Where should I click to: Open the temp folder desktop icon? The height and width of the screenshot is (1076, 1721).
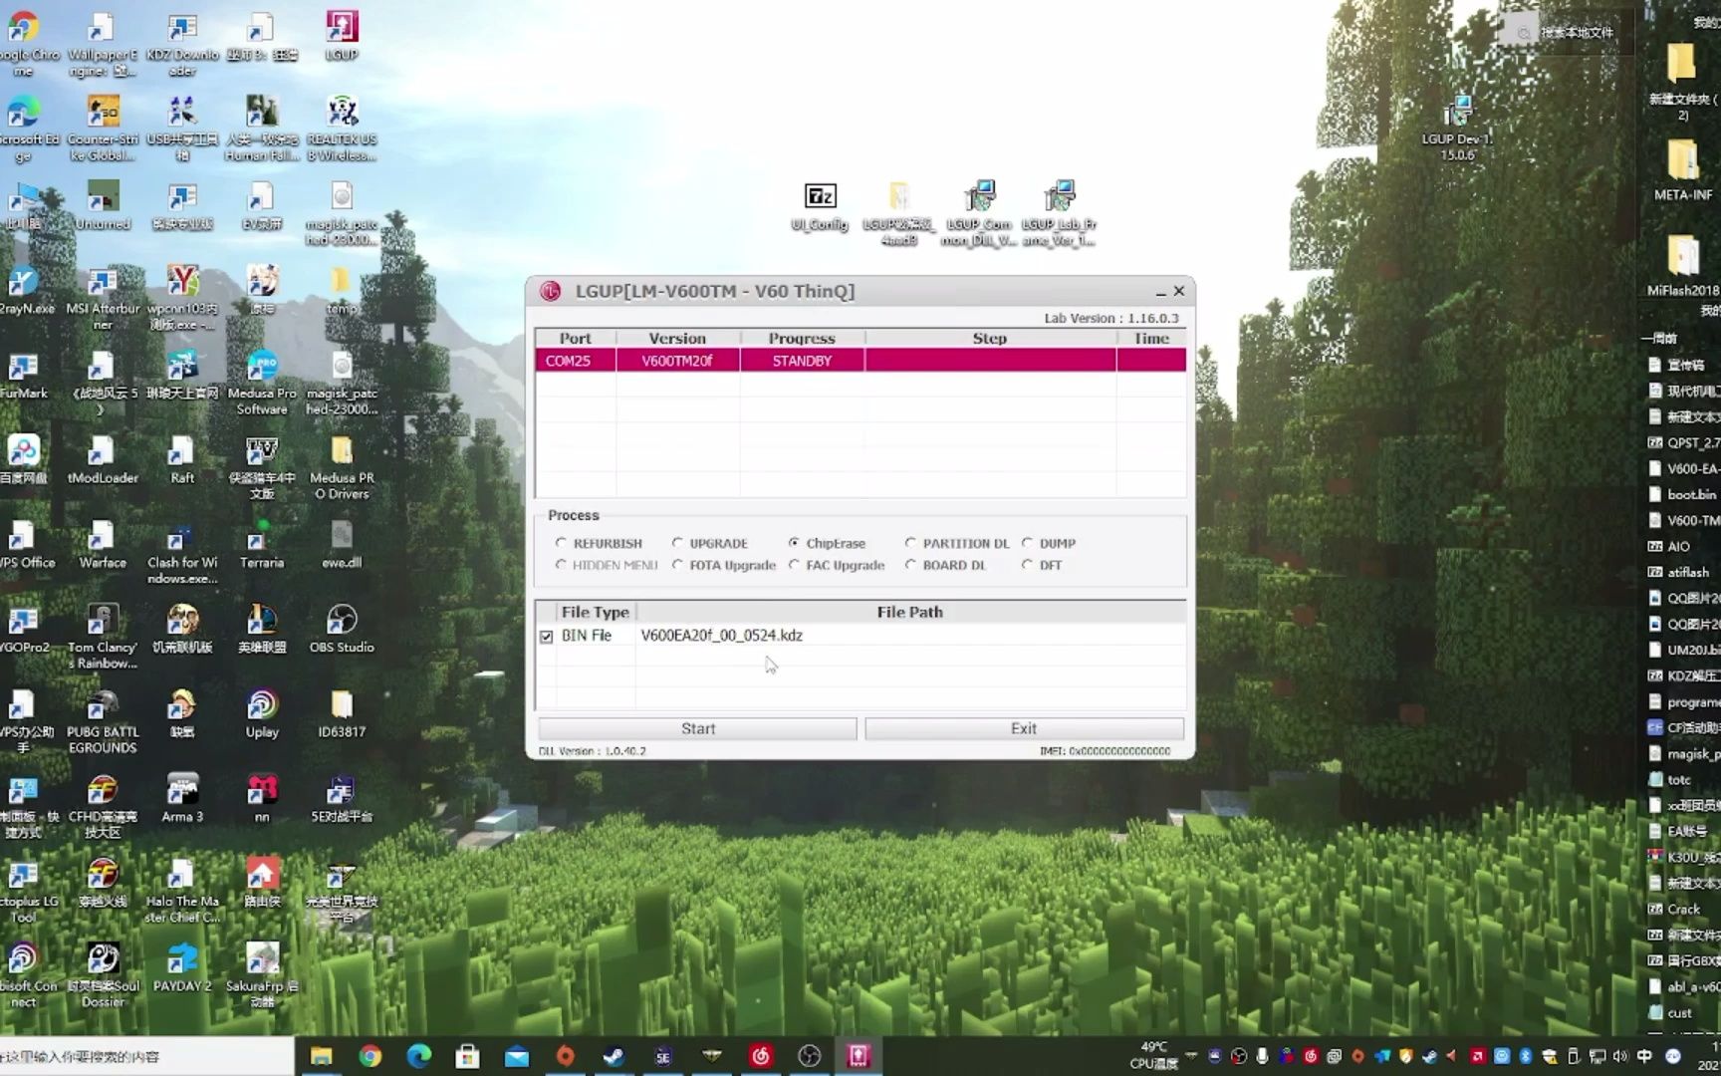coord(342,290)
